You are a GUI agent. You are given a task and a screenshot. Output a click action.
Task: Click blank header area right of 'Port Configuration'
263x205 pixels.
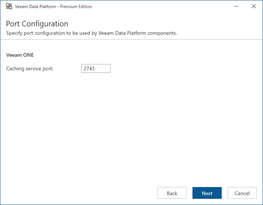click(x=164, y=24)
